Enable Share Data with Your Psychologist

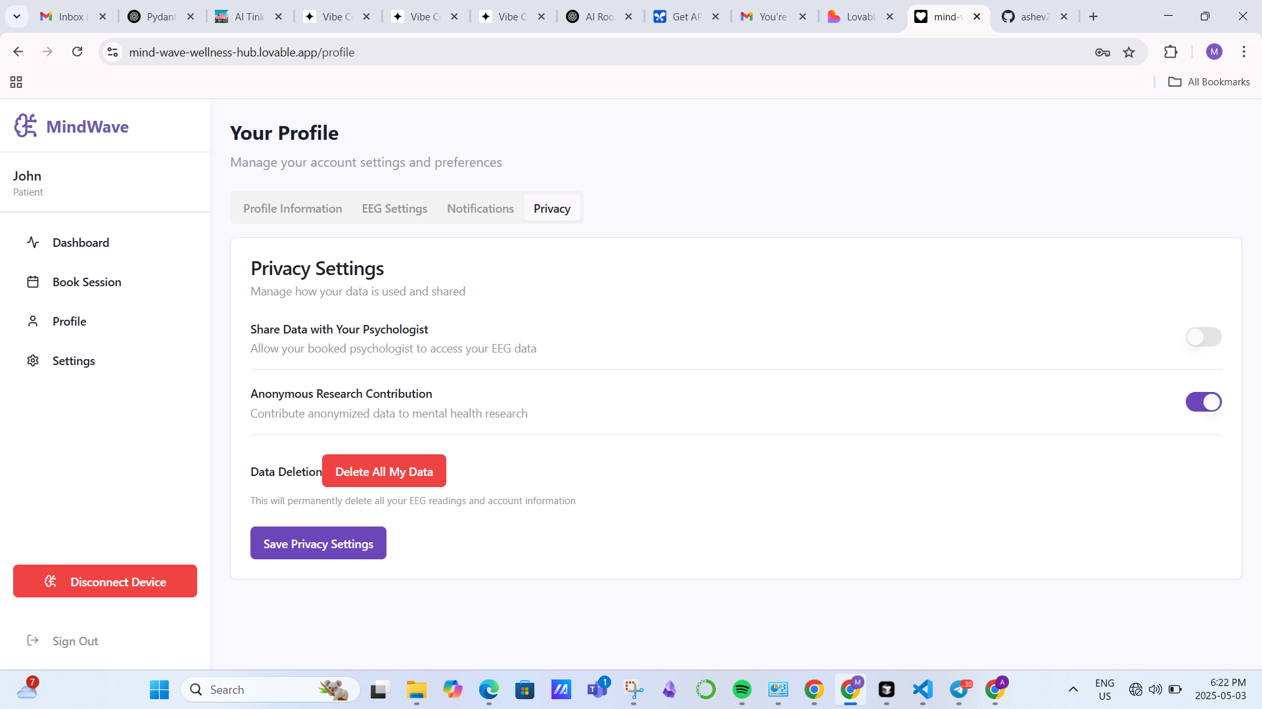1203,337
